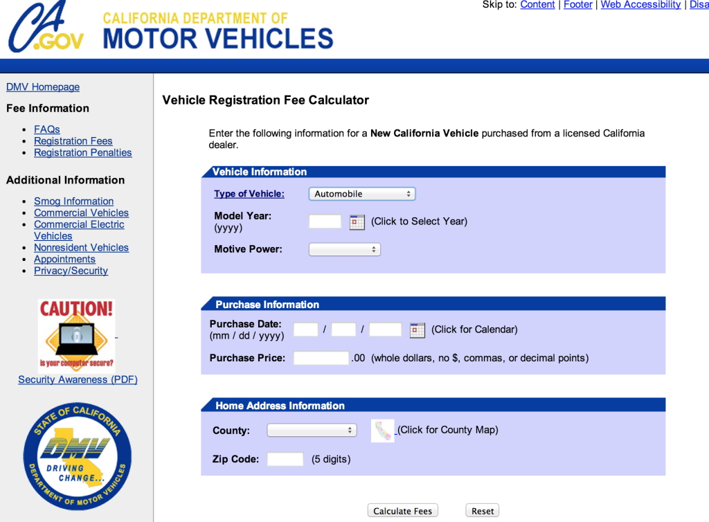Open the California county map icon
The image size is (709, 522).
[x=382, y=431]
